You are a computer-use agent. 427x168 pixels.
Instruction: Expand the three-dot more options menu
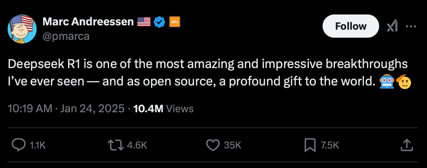pos(411,26)
